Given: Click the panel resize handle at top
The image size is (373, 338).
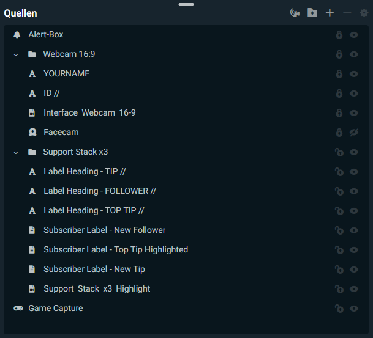Looking at the screenshot, I should click(186, 4).
